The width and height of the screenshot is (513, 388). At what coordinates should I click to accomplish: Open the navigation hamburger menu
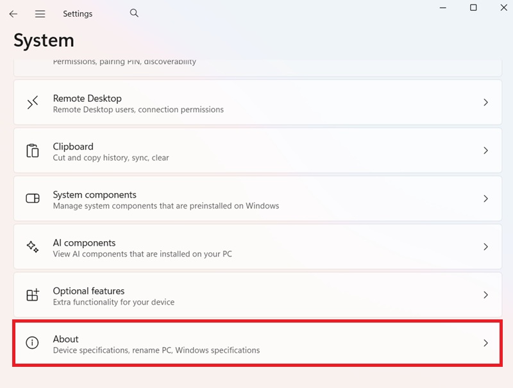point(40,13)
